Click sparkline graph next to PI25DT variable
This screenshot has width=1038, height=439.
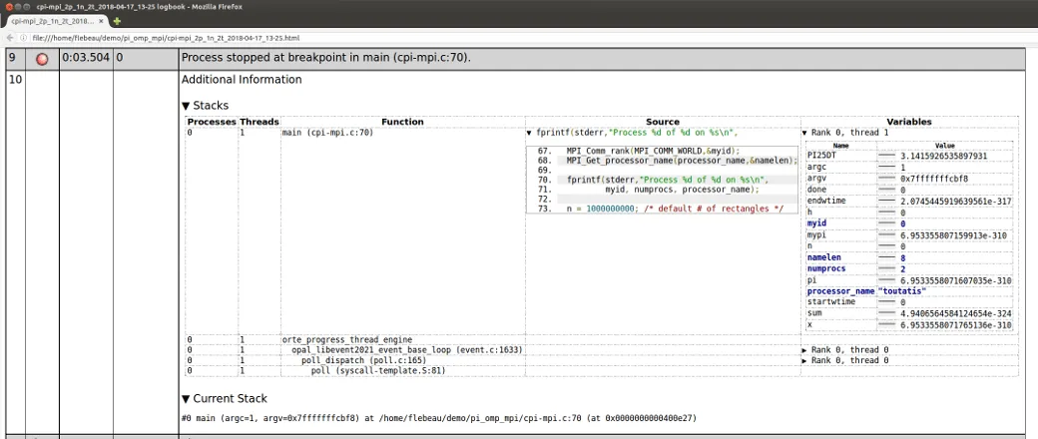[x=886, y=157]
